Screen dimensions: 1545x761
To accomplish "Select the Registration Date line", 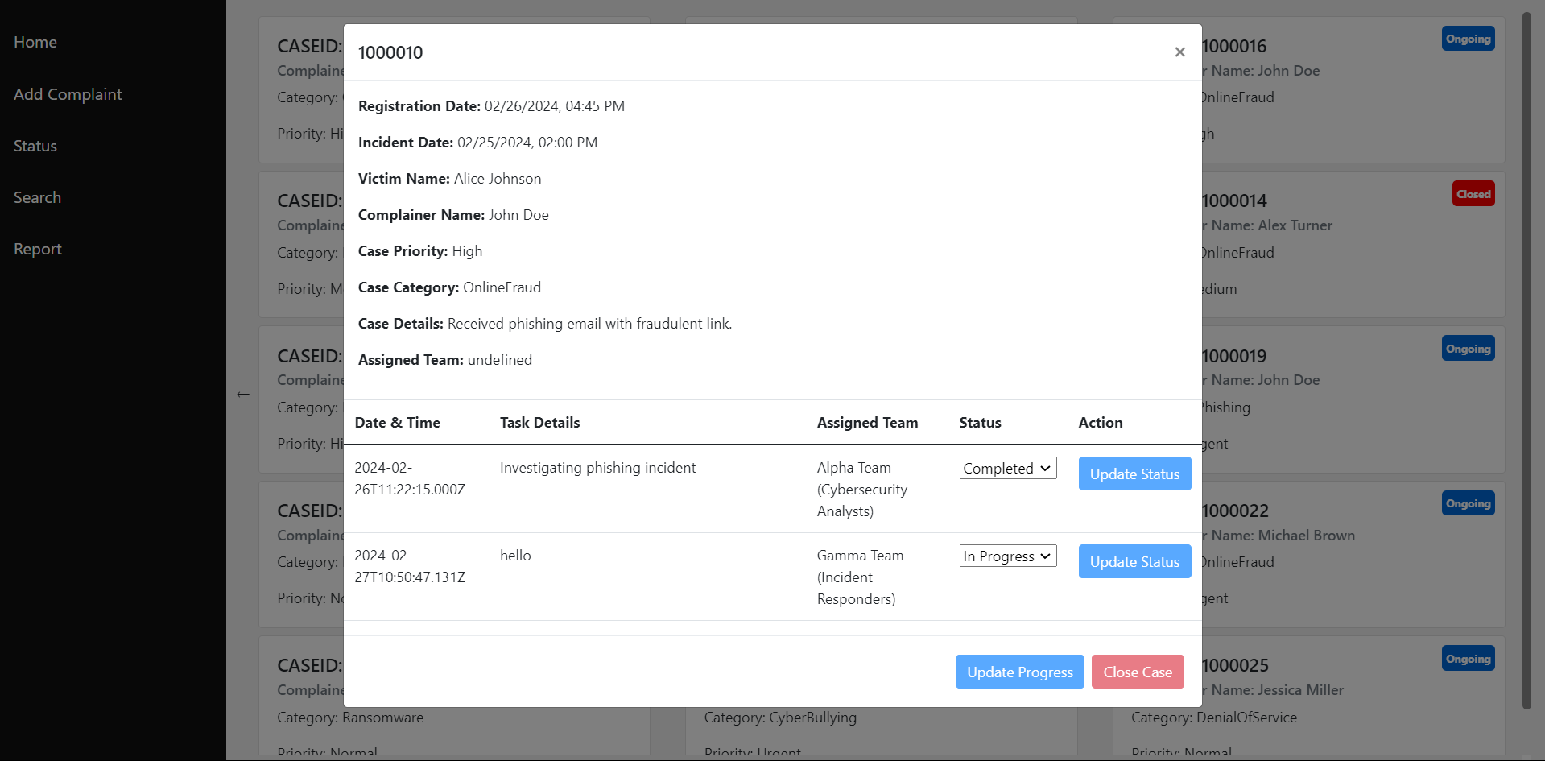I will [x=491, y=105].
